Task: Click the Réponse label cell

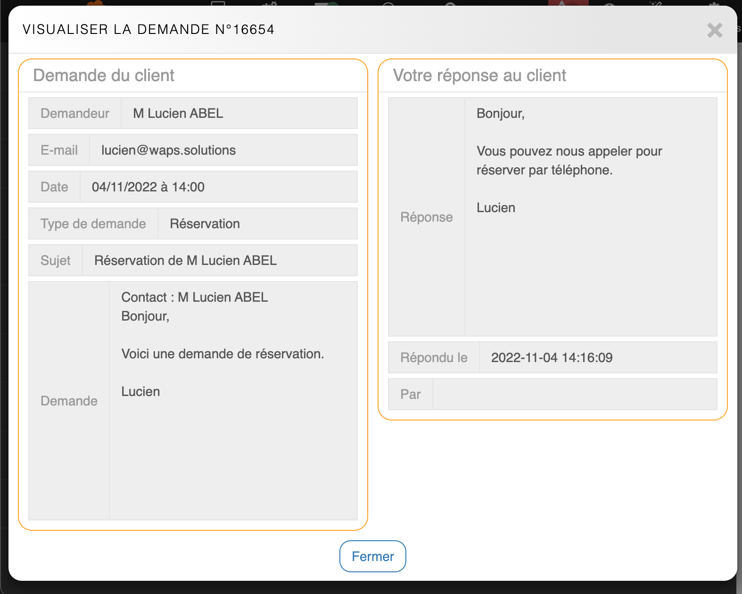Action: coord(426,217)
